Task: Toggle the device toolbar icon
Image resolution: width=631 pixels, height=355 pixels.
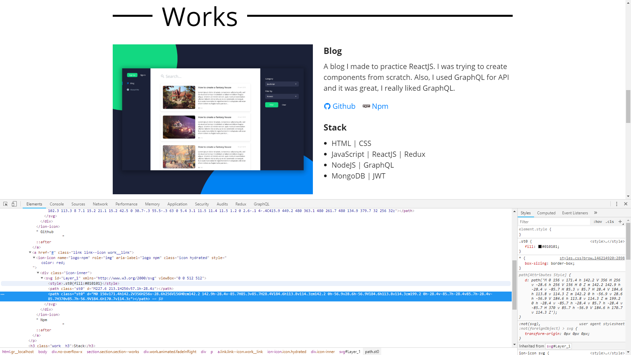Action: point(14,204)
